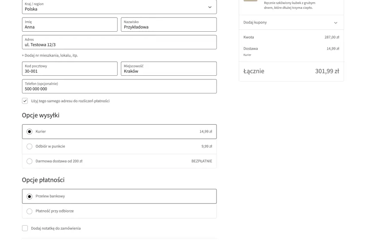The width and height of the screenshot is (366, 245).
Task: Click the Łącznie label in the order summary
Action: click(x=254, y=71)
